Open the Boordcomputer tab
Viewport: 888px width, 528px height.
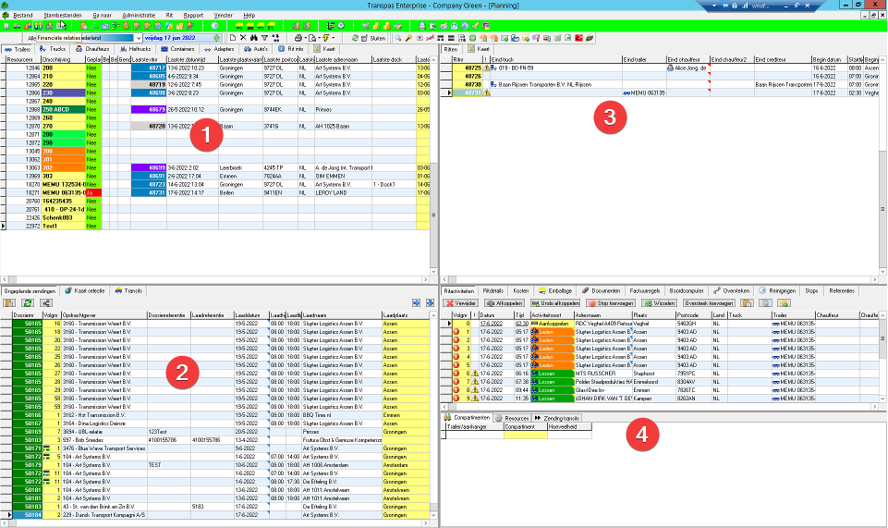pyautogui.click(x=687, y=290)
